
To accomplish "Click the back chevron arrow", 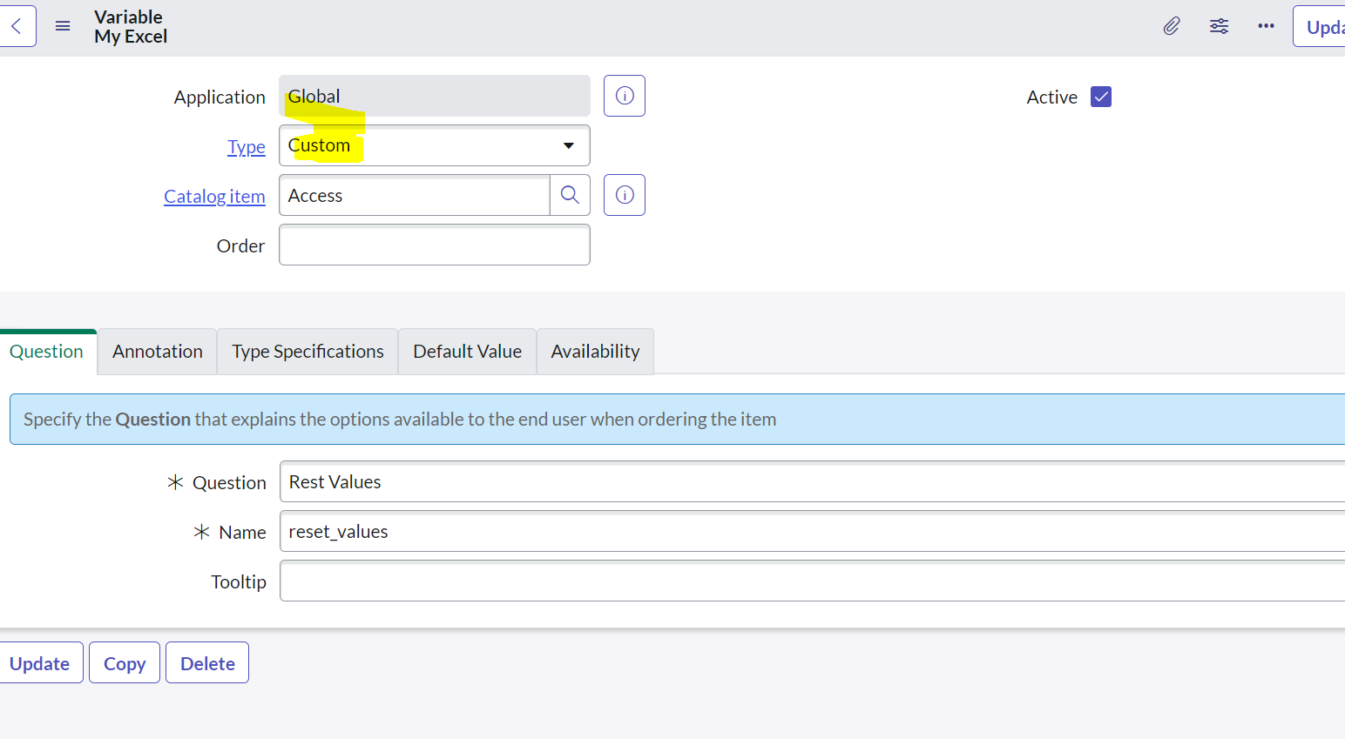I will (17, 25).
